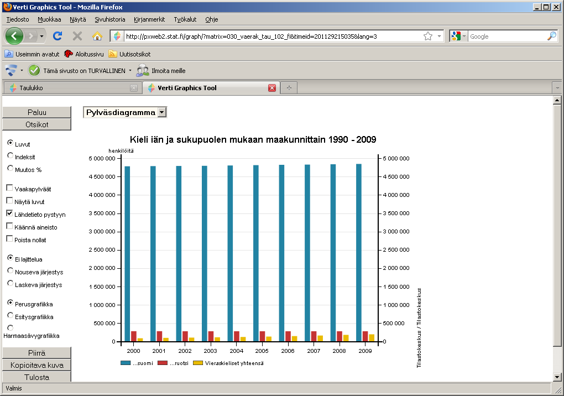Open the Ohje menu
The height and width of the screenshot is (396, 564).
click(x=211, y=19)
